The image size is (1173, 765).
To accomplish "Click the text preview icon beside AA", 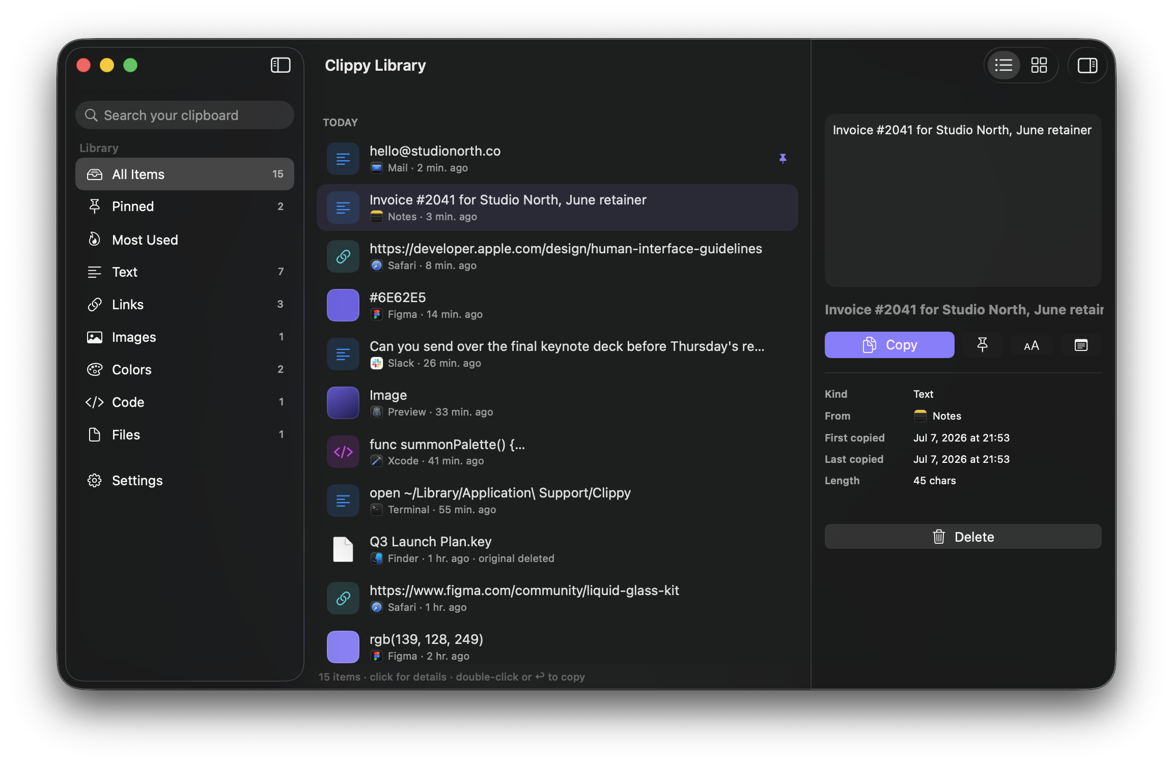I will pyautogui.click(x=1081, y=345).
